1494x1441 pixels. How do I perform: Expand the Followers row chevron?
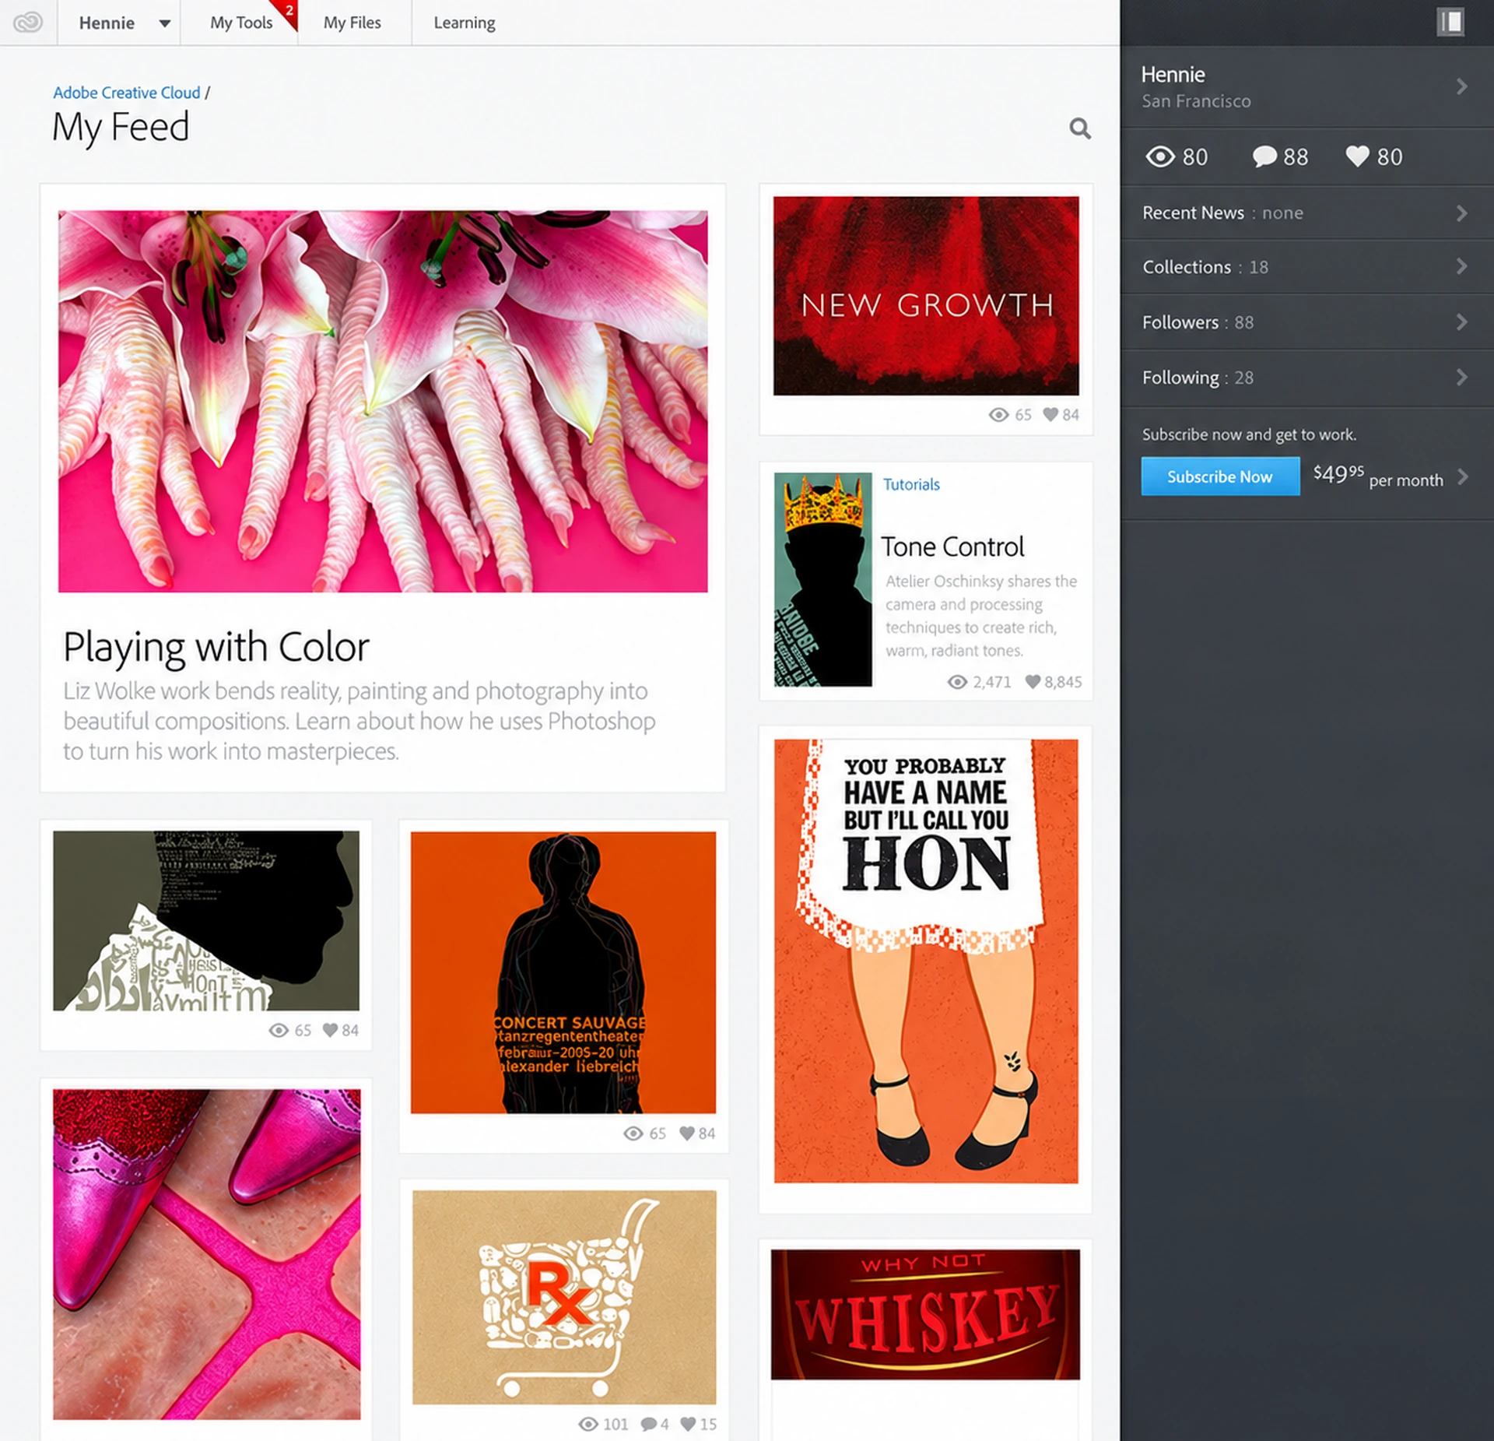[x=1461, y=322]
